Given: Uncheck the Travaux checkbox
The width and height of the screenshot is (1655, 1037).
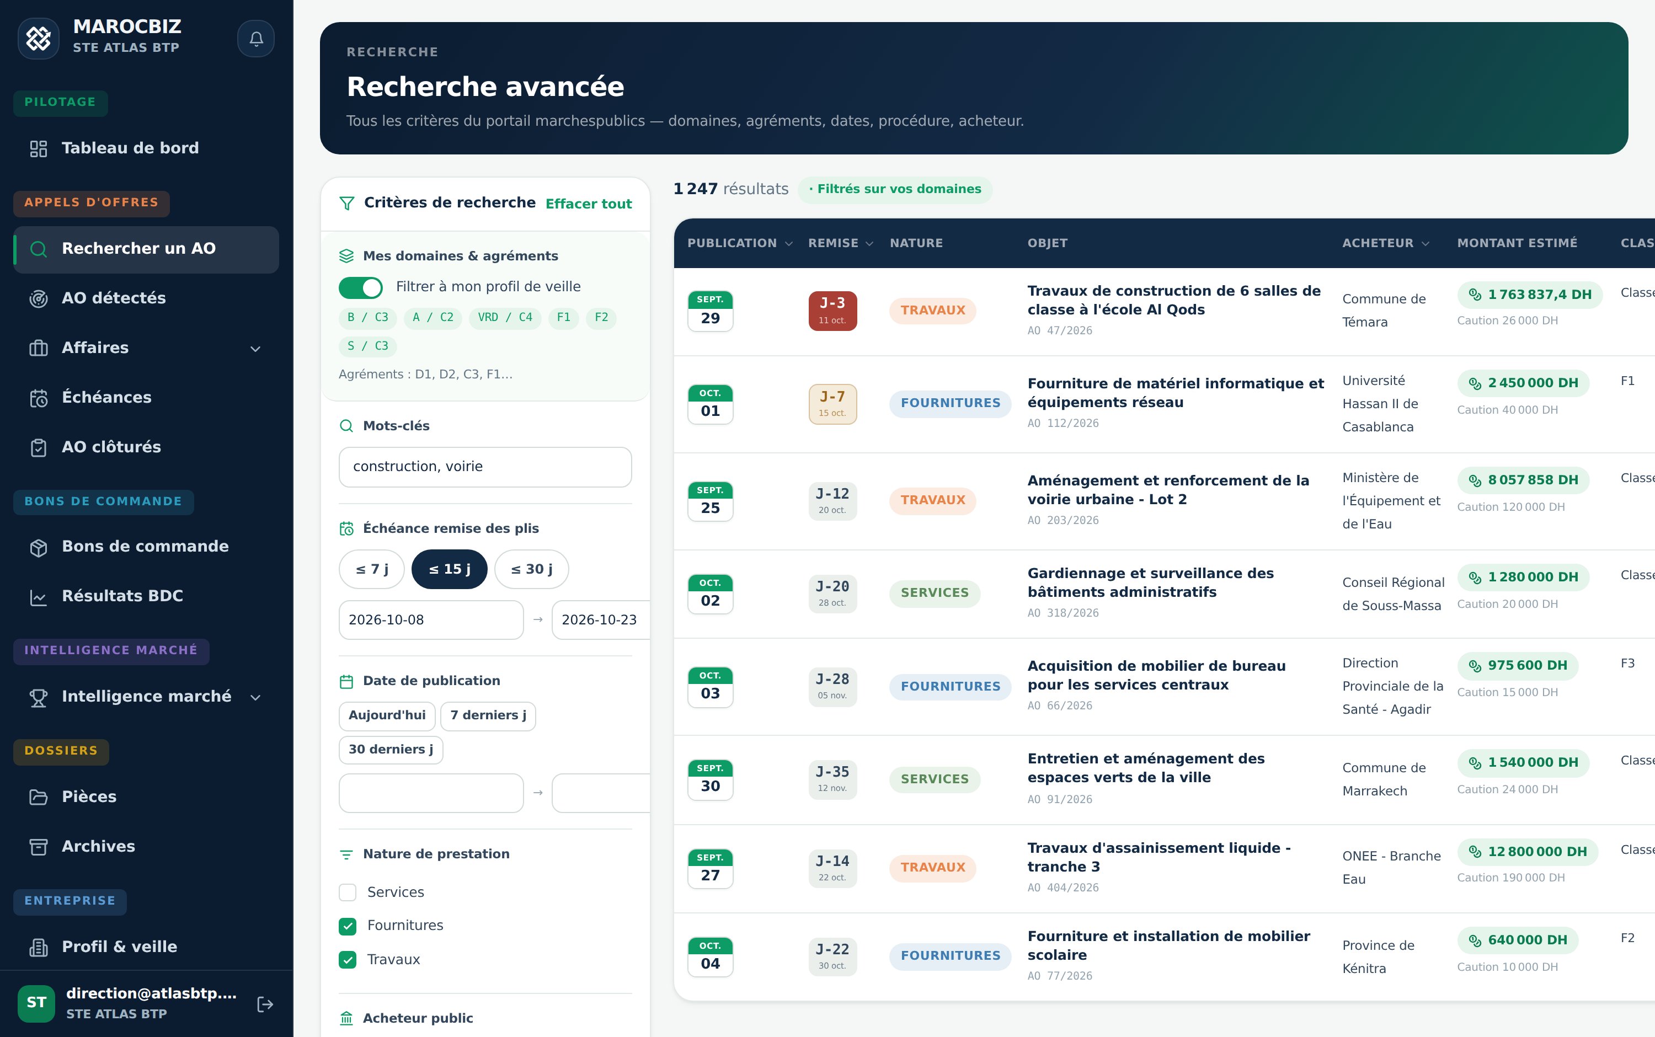Looking at the screenshot, I should (x=348, y=959).
